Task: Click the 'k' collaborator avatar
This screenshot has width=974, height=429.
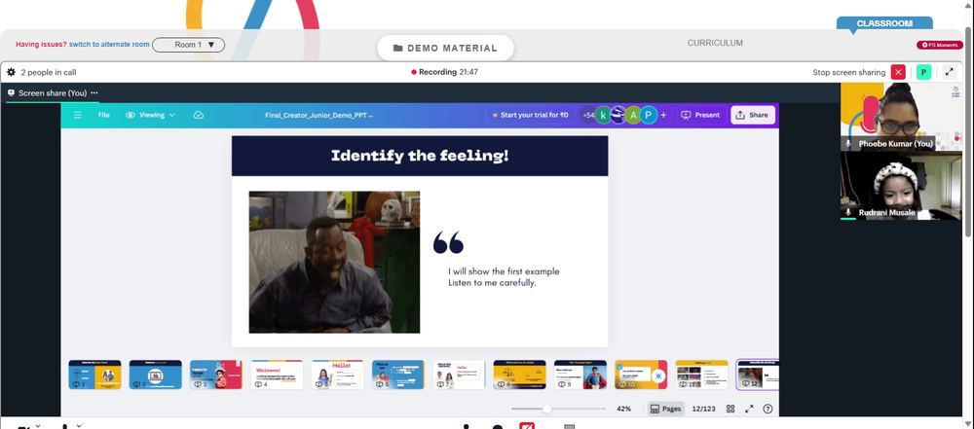Action: point(603,115)
